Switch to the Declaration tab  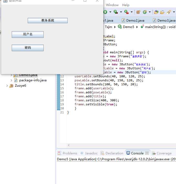point(112,153)
